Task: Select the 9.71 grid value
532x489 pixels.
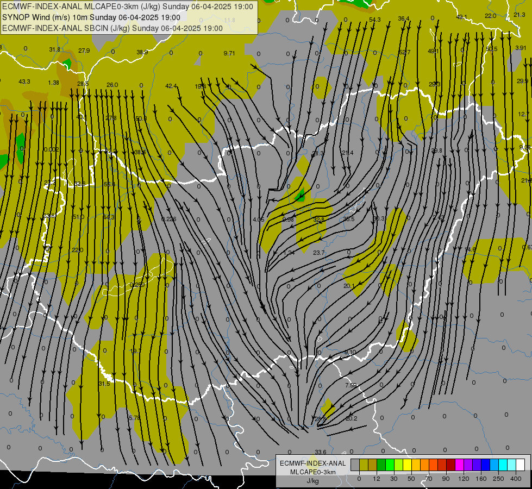Action: tap(229, 53)
